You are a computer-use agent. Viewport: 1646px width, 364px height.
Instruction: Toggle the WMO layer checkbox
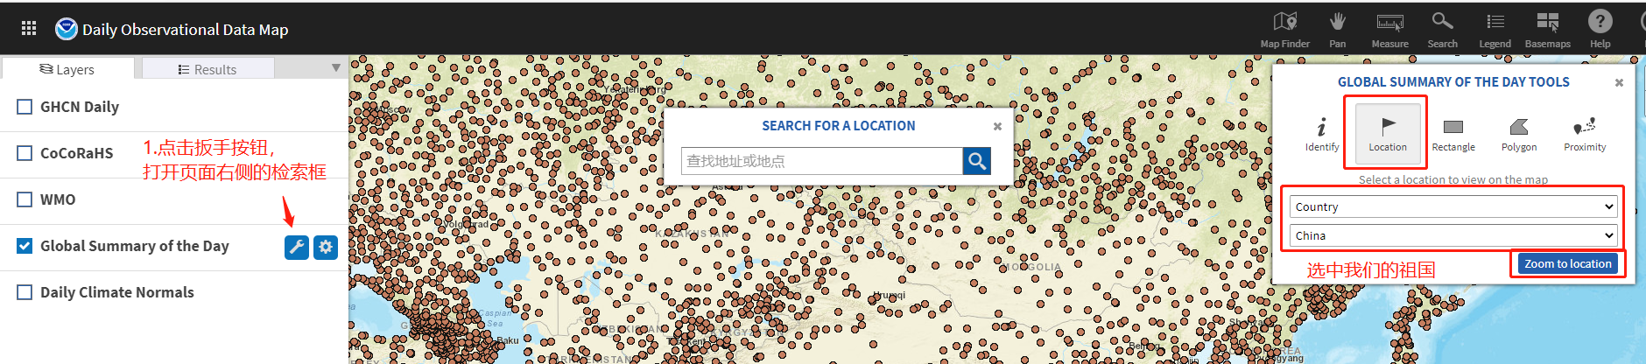coord(25,199)
